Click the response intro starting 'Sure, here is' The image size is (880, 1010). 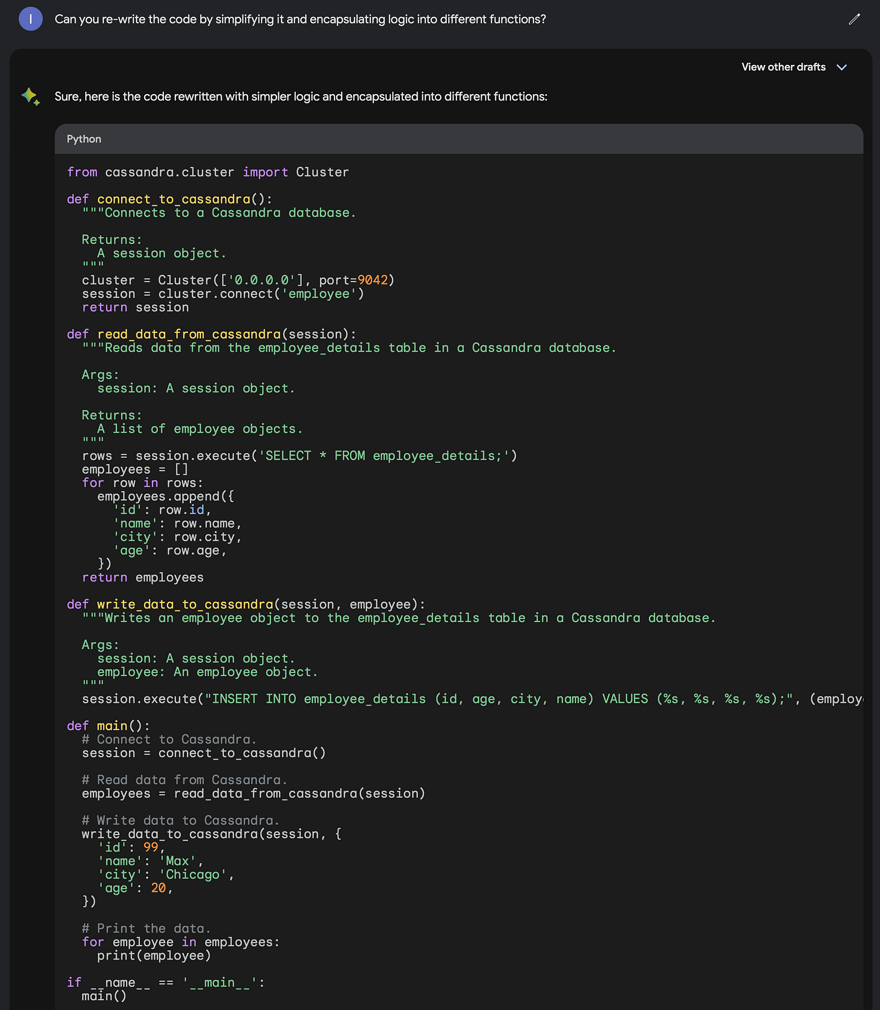pyautogui.click(x=301, y=97)
